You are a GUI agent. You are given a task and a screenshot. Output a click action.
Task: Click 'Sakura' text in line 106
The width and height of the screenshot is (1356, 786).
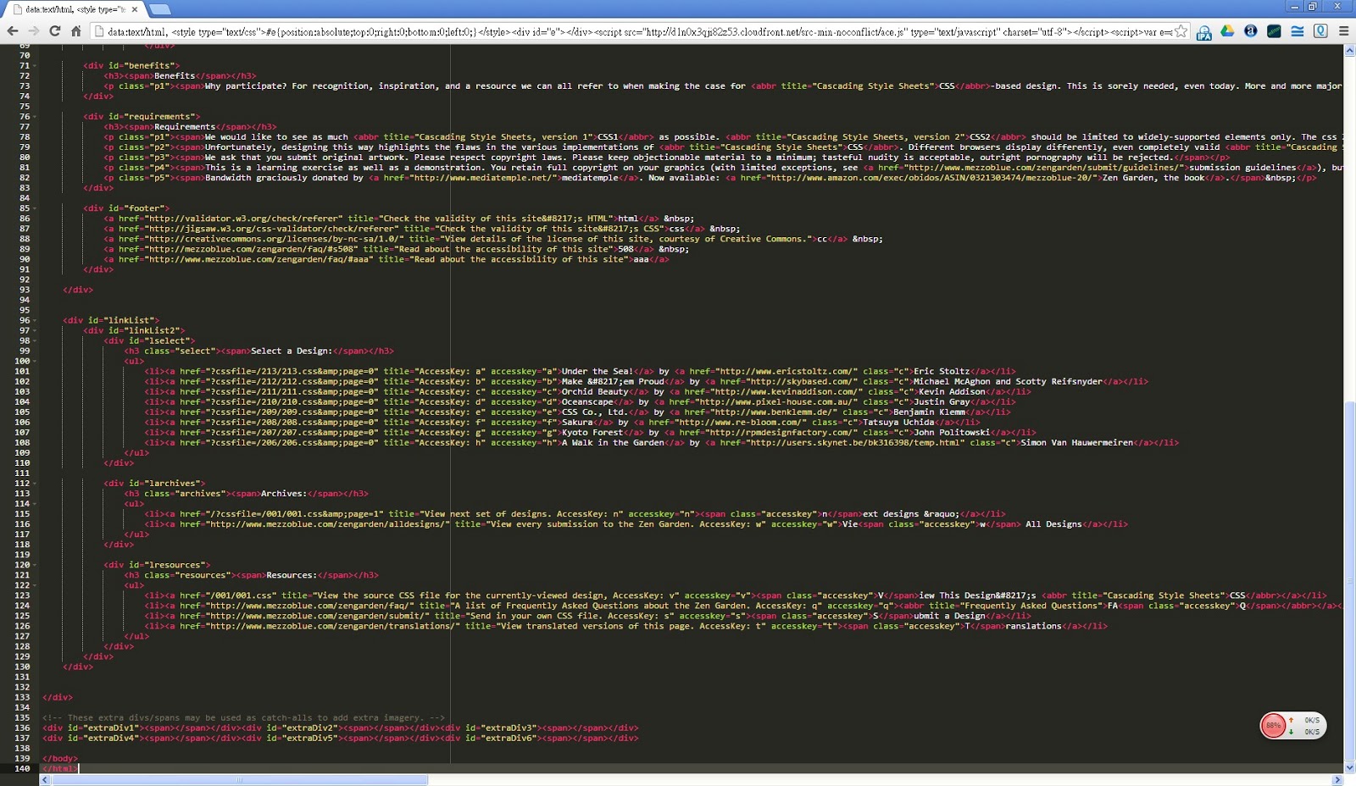577,423
